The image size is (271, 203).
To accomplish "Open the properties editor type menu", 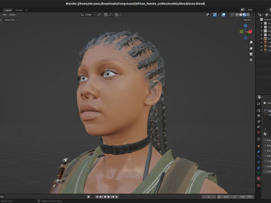I will (260, 97).
